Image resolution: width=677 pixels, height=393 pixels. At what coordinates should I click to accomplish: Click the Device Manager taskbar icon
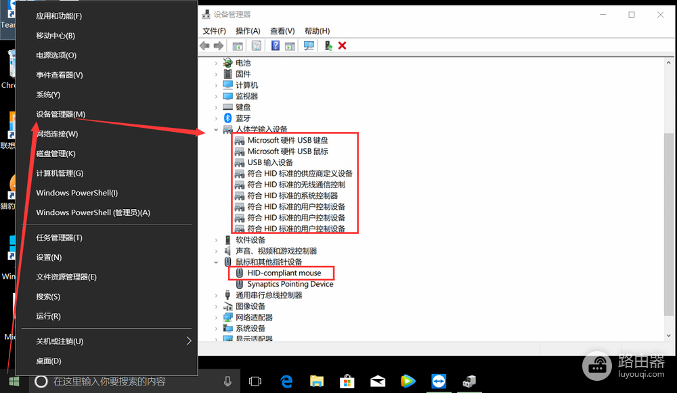469,382
